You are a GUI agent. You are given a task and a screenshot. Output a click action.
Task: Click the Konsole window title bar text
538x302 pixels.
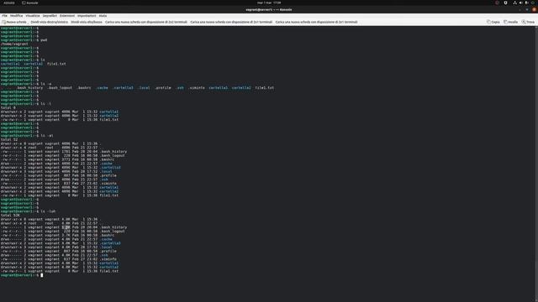pos(269,9)
